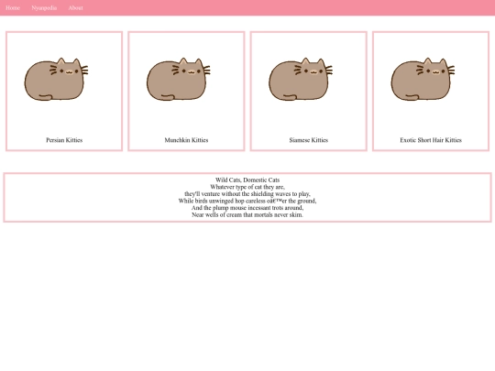Screen dimensions: 495x371
Task: Click the line 'Wild Cats, Domestic Cats'
Action: point(247,180)
